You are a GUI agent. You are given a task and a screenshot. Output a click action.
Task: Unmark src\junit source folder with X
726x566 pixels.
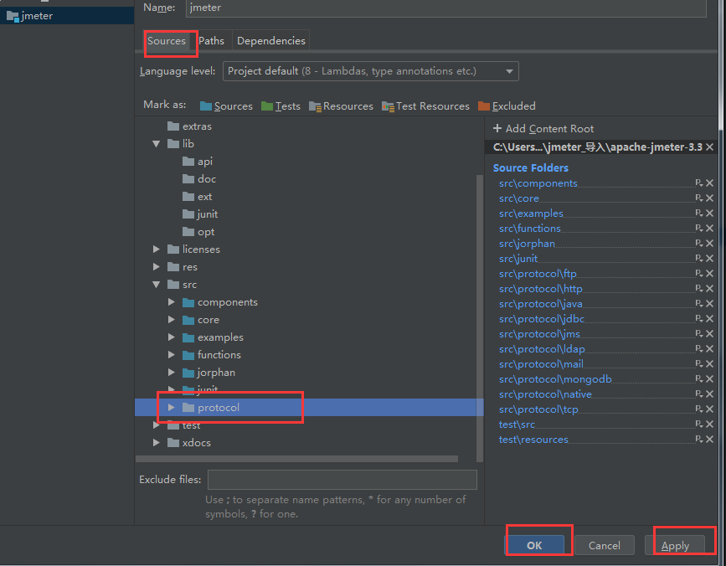(709, 258)
